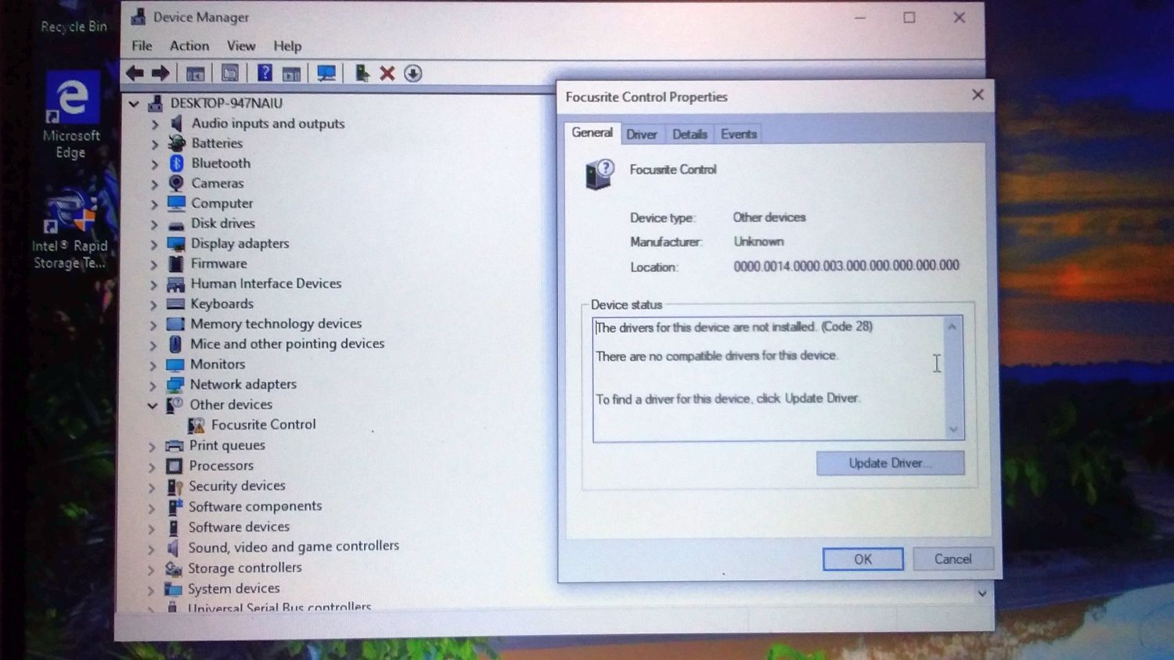This screenshot has height=660, width=1174.
Task: Switch to the Events tab
Action: point(738,135)
